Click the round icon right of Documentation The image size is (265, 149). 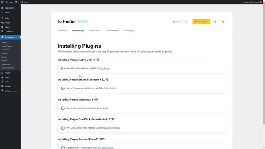click(x=215, y=22)
